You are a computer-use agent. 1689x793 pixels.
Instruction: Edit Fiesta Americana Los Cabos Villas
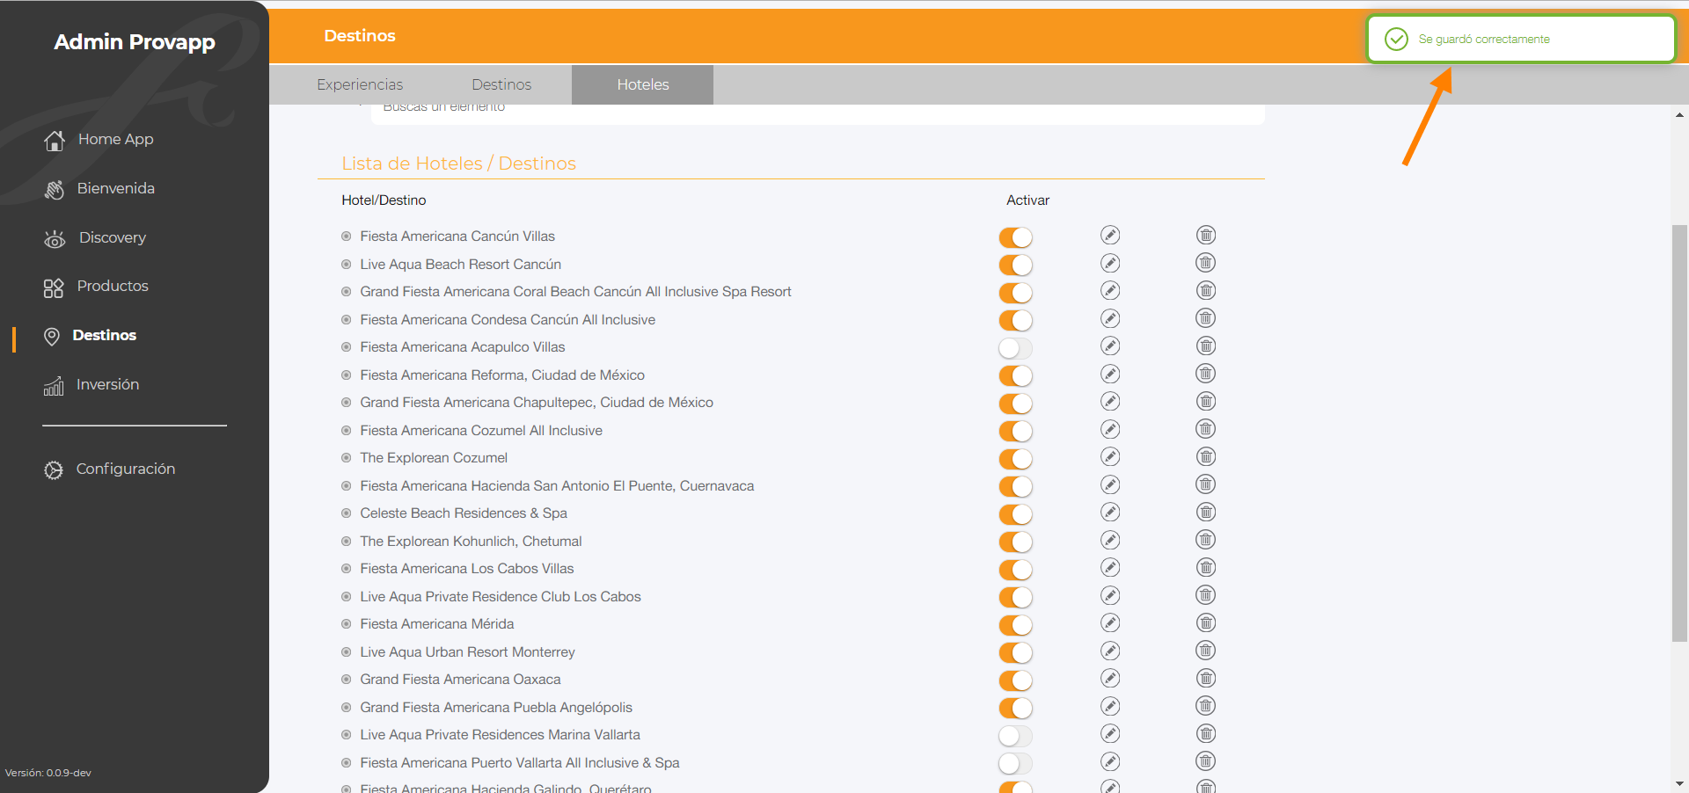(1110, 567)
